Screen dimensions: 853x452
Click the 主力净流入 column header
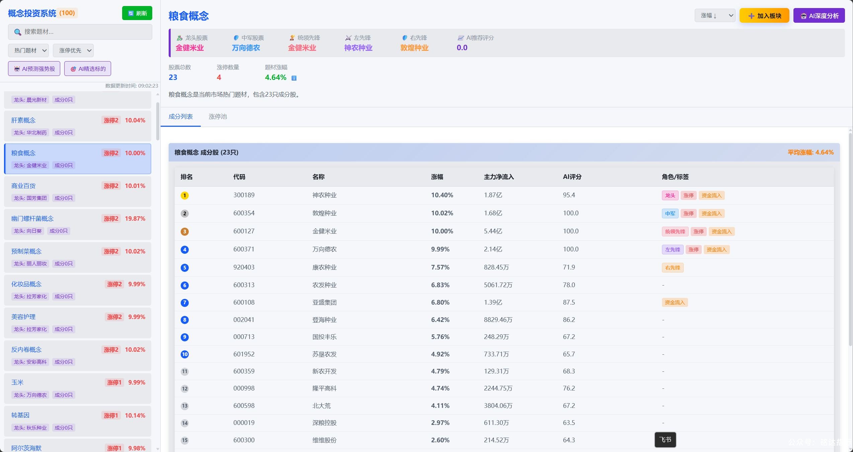click(x=499, y=177)
